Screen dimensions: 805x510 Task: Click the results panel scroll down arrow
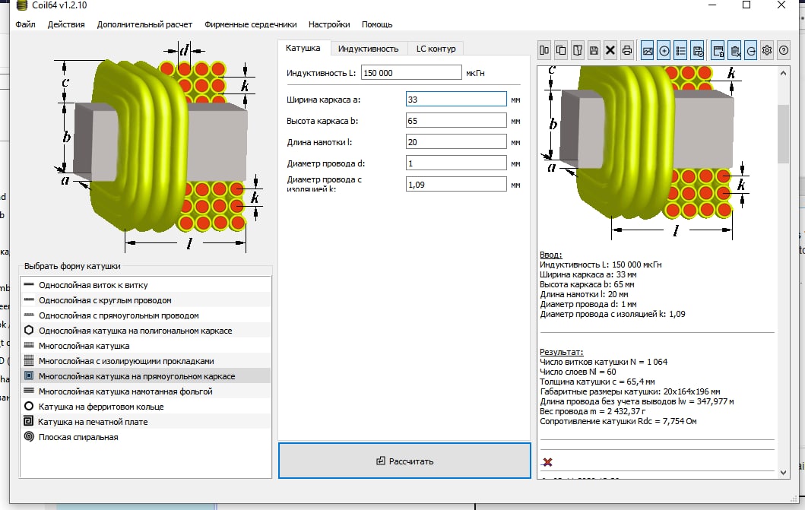tap(783, 473)
